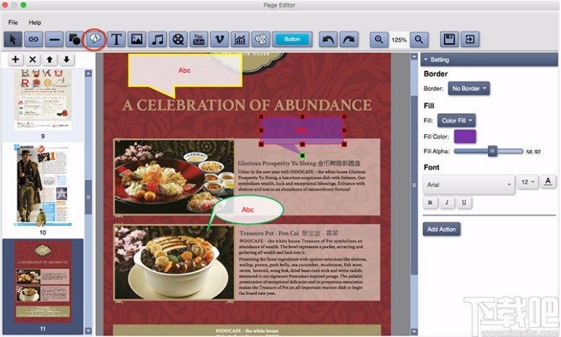The width and height of the screenshot is (561, 337).
Task: Click the left zoom magnifier icon
Action: pyautogui.click(x=379, y=40)
